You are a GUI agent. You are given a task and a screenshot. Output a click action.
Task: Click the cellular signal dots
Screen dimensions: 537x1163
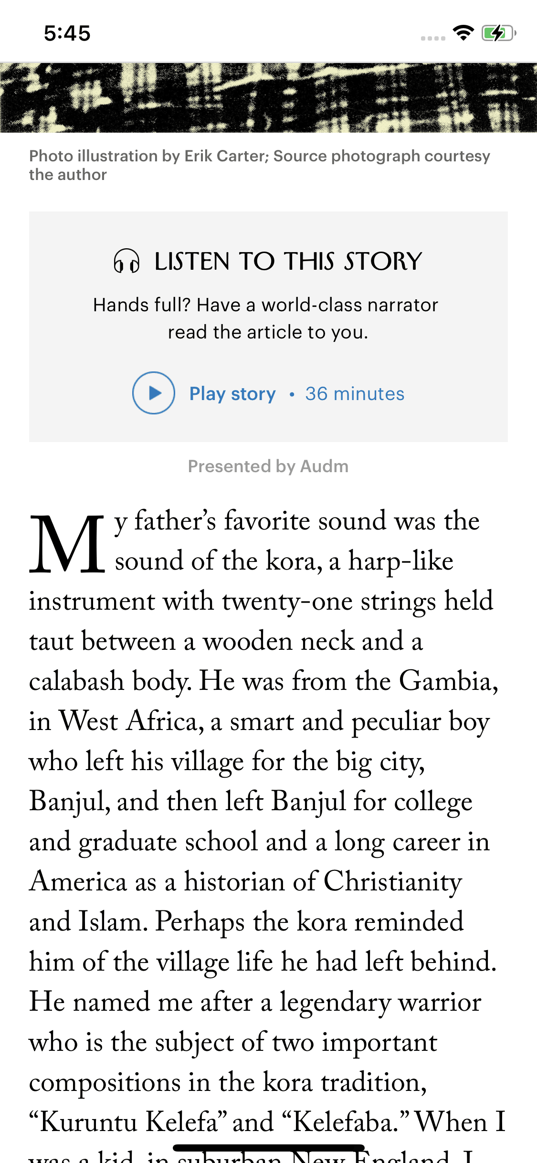[433, 38]
